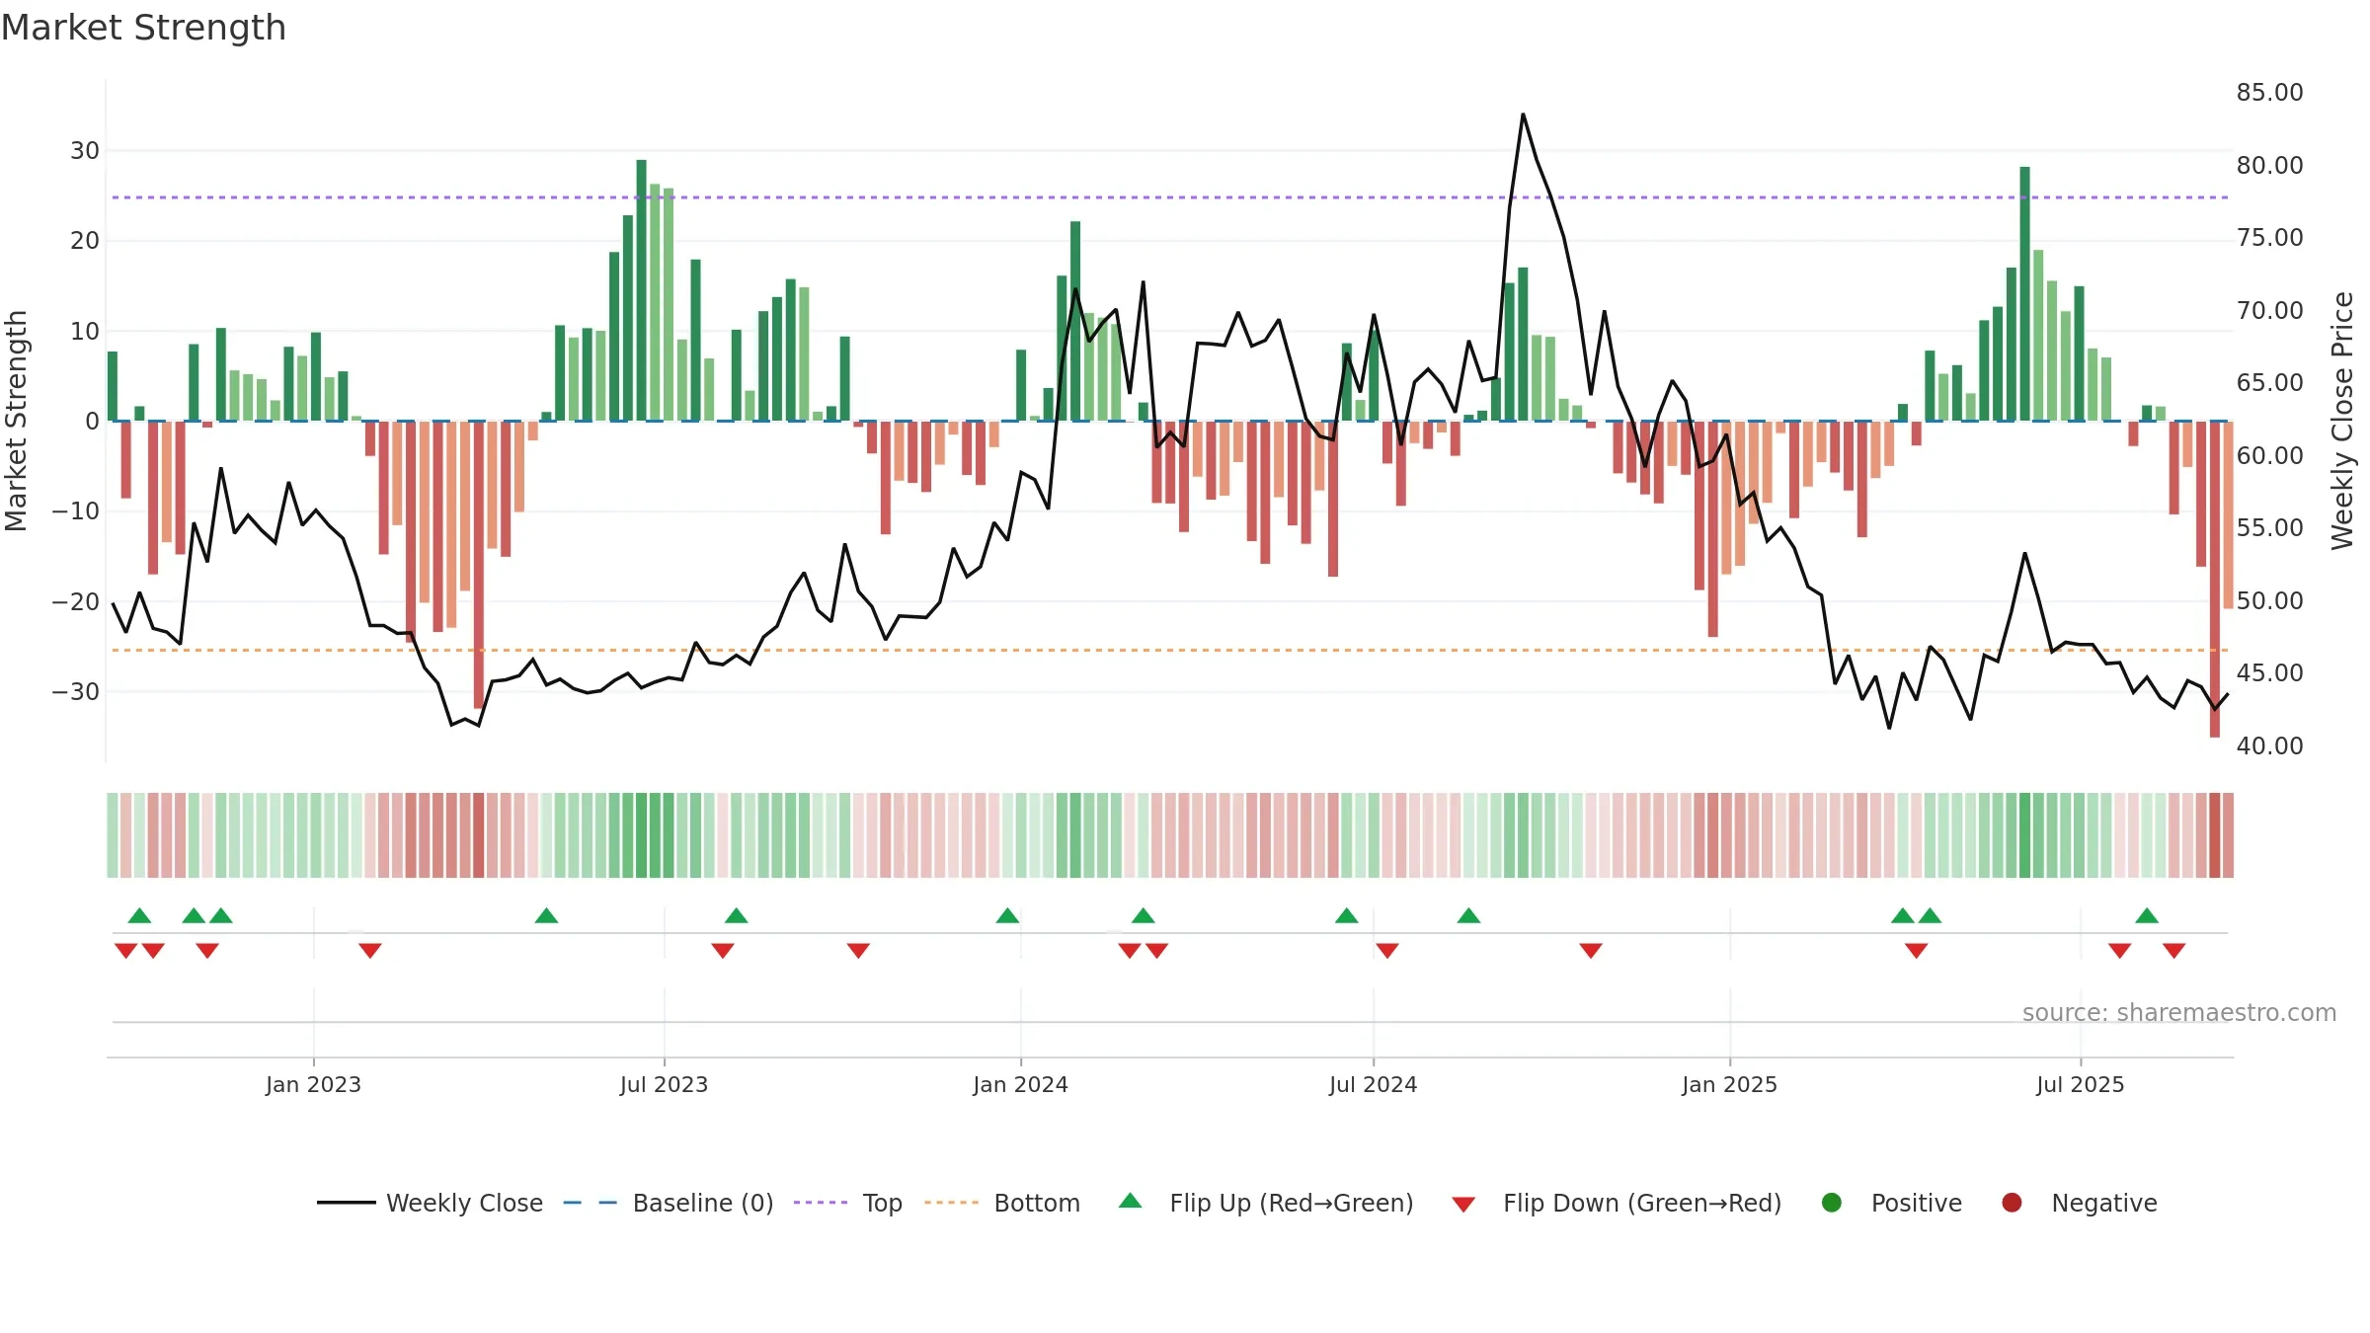Click the Jul 2024 axis label

pos(1373,1085)
